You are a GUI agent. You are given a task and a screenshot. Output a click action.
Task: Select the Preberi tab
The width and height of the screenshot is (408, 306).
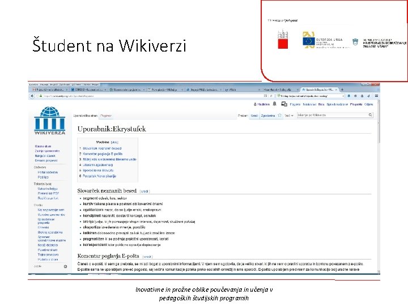click(x=243, y=116)
